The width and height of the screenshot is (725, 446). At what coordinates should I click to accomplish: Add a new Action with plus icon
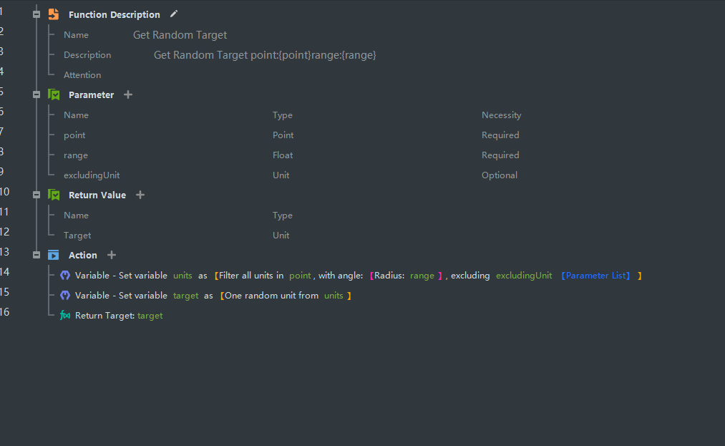pyautogui.click(x=111, y=255)
